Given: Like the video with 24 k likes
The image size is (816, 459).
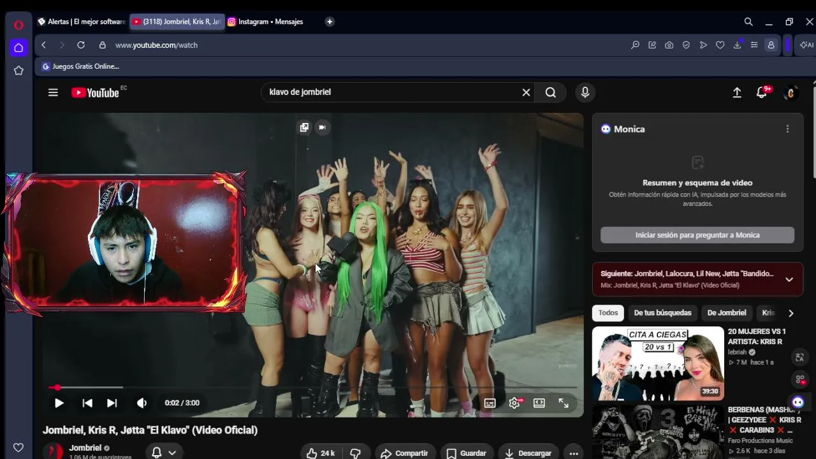Looking at the screenshot, I should [320, 453].
